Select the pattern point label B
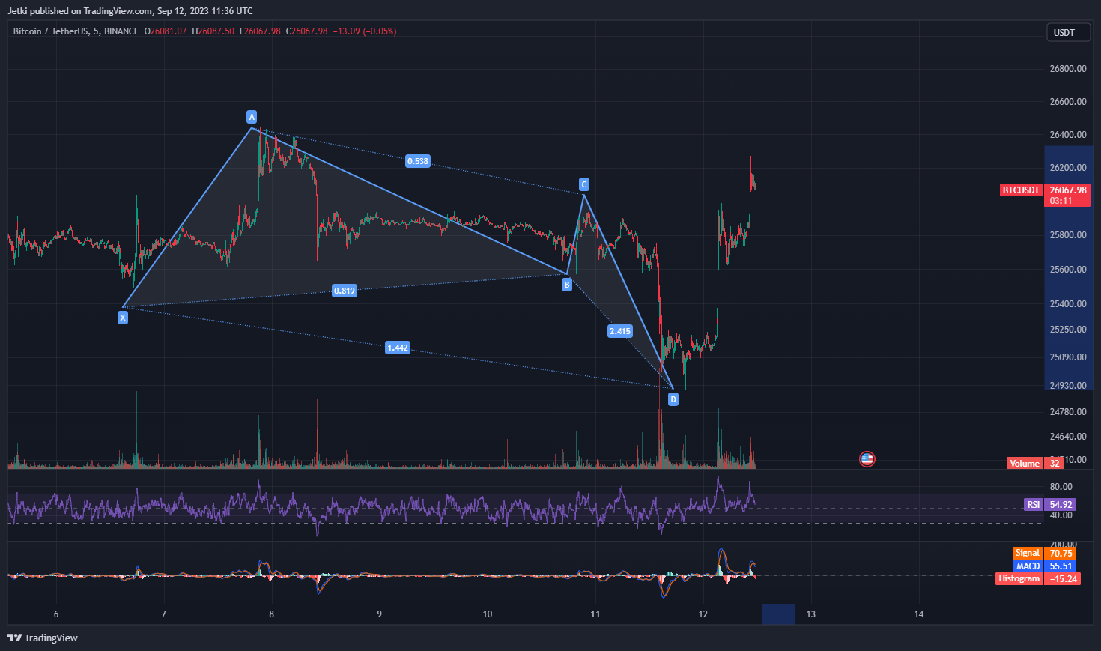 (x=567, y=285)
